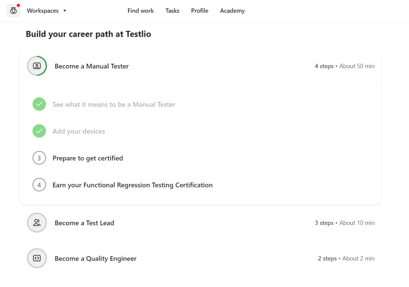Click the step 4 number circle
409x287 pixels.
point(39,185)
